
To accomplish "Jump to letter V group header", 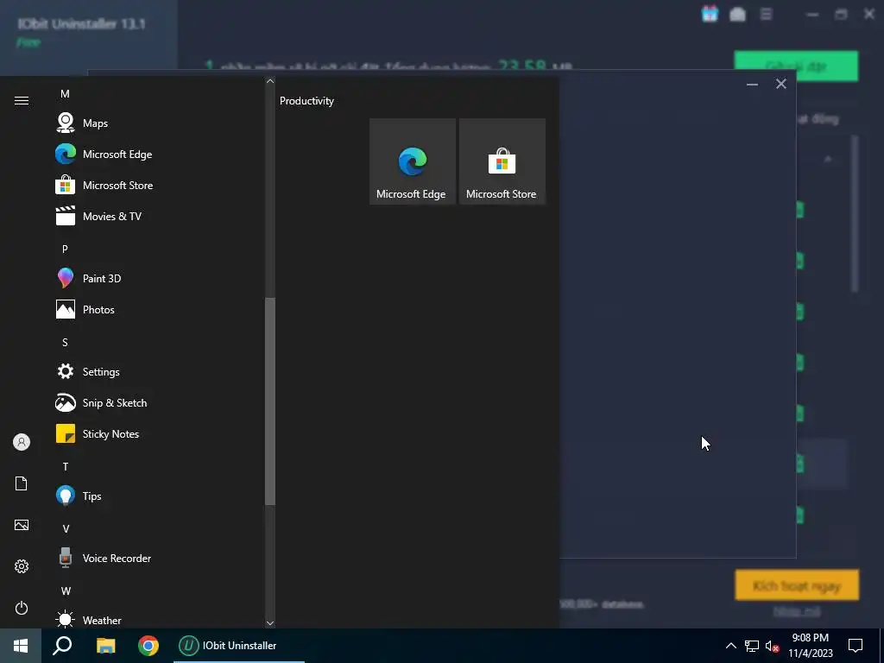I will coord(66,529).
